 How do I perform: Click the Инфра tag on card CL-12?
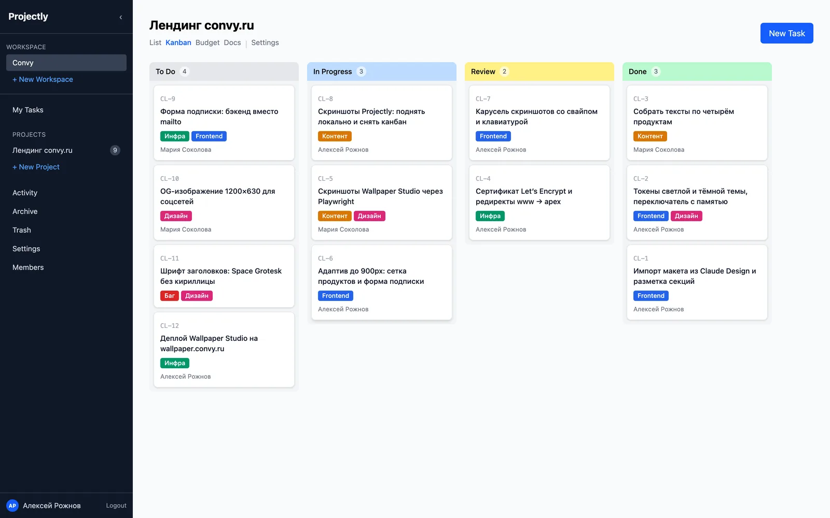pyautogui.click(x=175, y=363)
